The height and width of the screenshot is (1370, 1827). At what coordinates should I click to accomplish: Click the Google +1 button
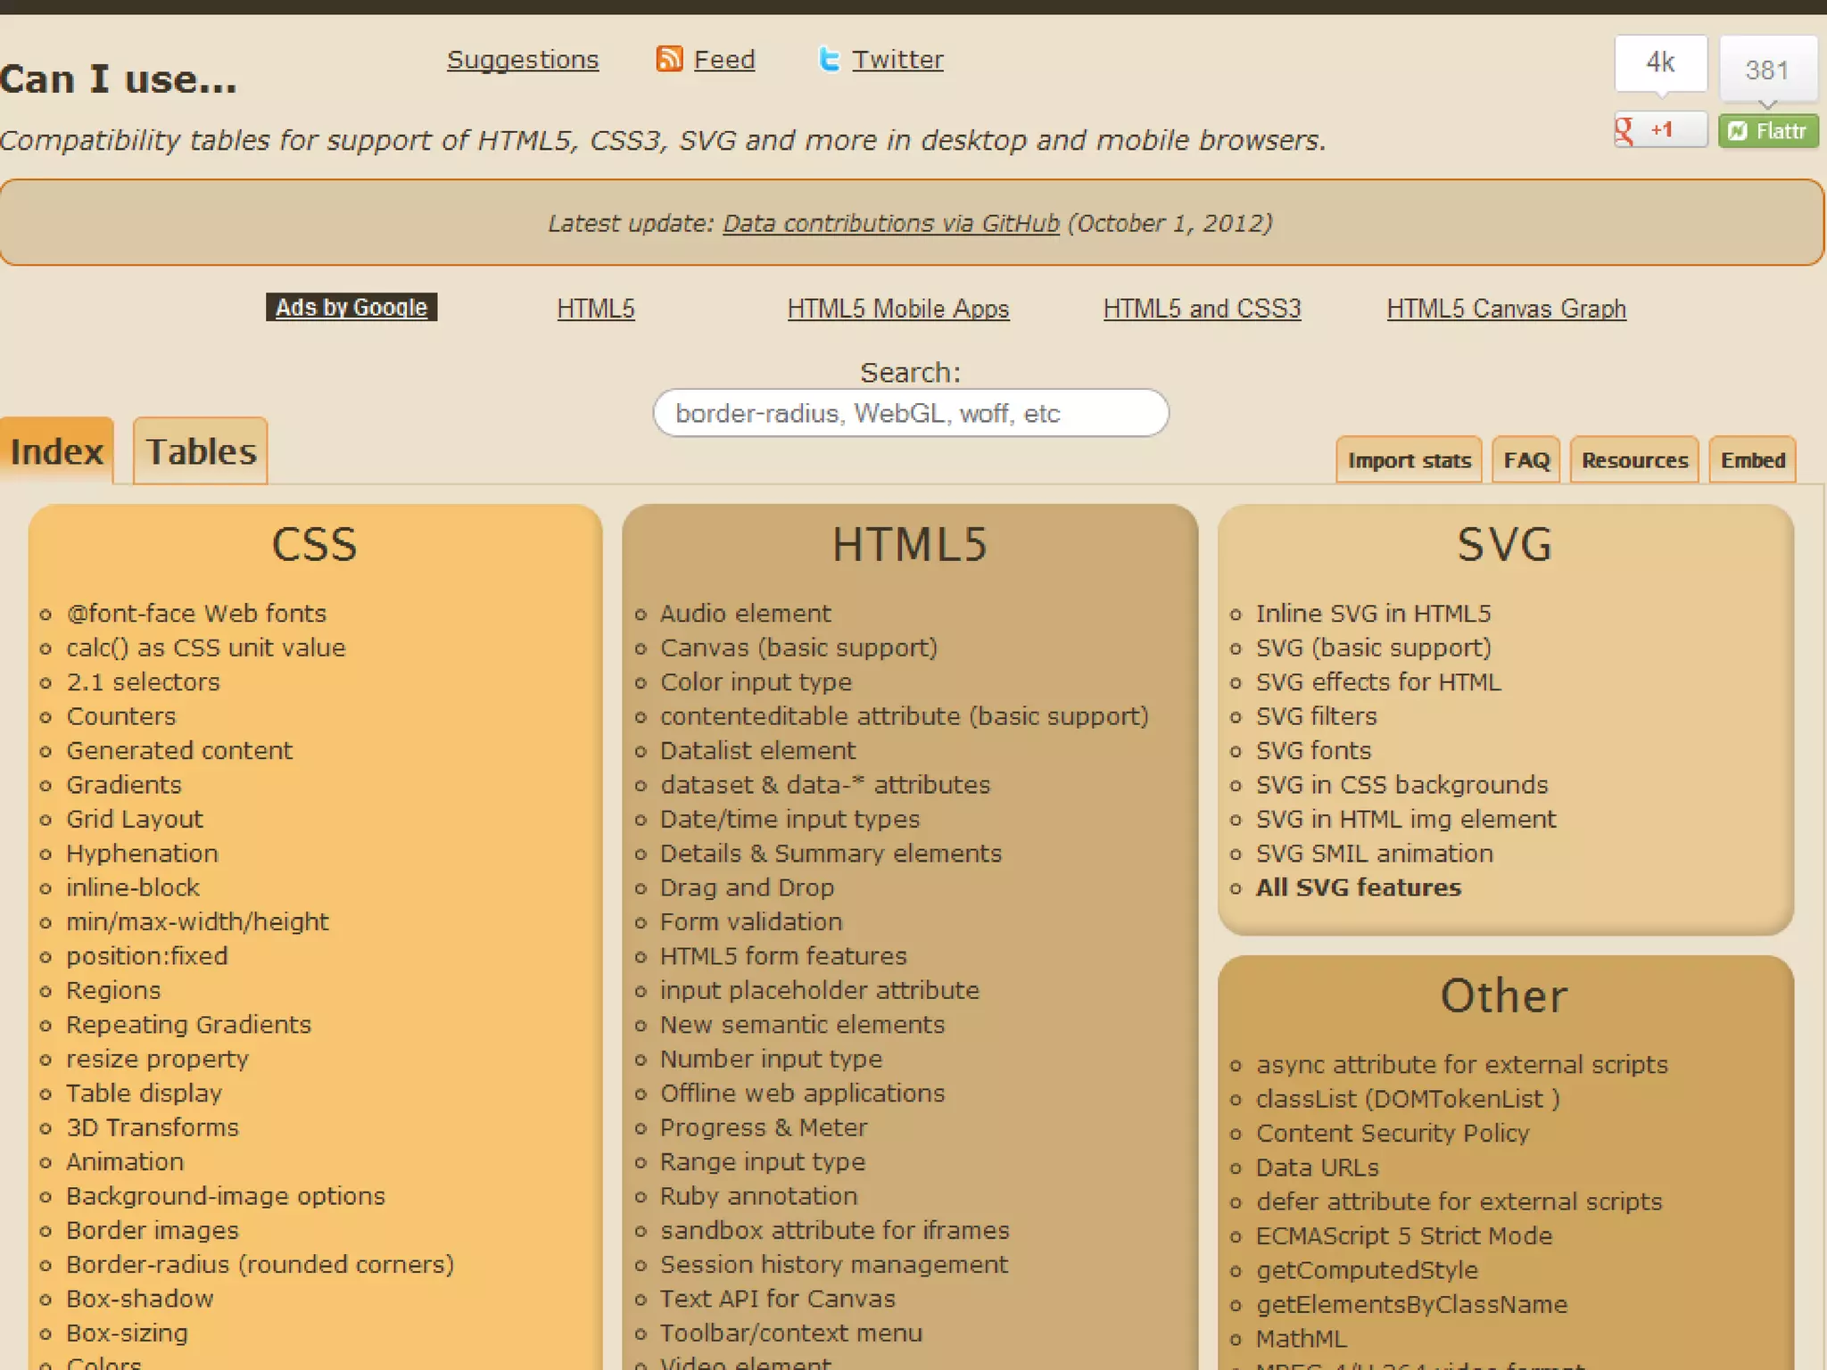1660,130
